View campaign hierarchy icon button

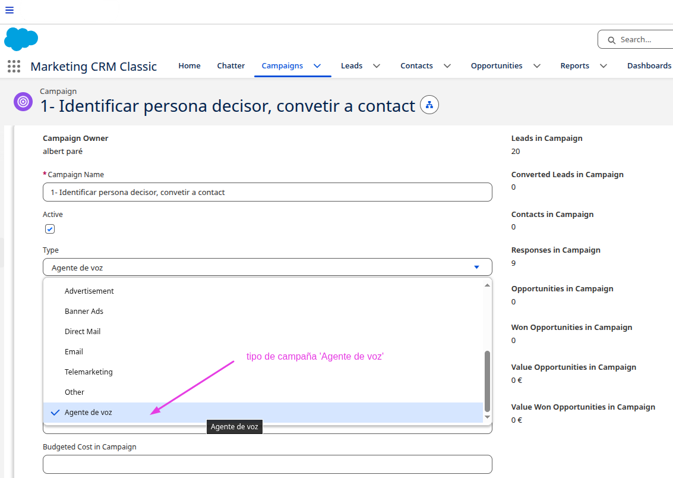coord(429,105)
